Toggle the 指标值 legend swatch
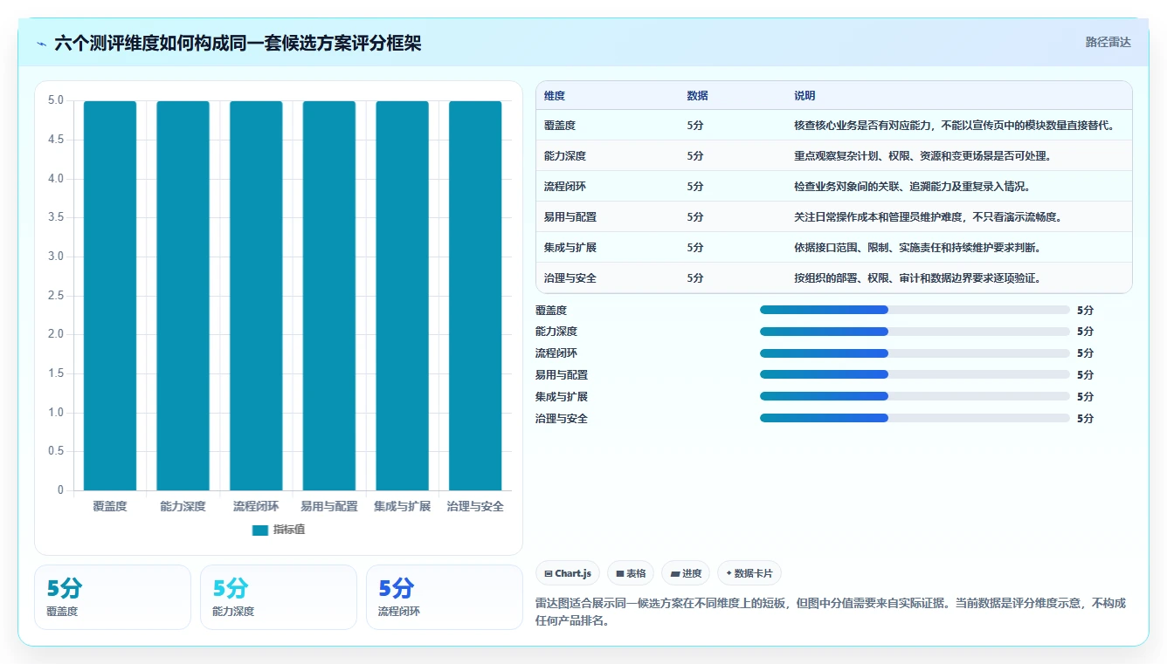This screenshot has height=664, width=1167. coord(260,530)
